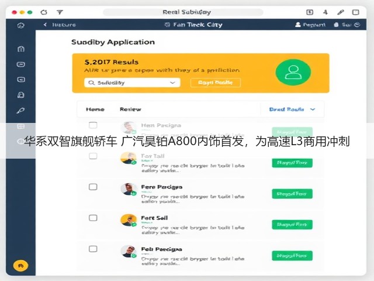Viewport: 374px width, 281px height.
Task: Open the third sidebar message icon
Action: tap(21, 80)
